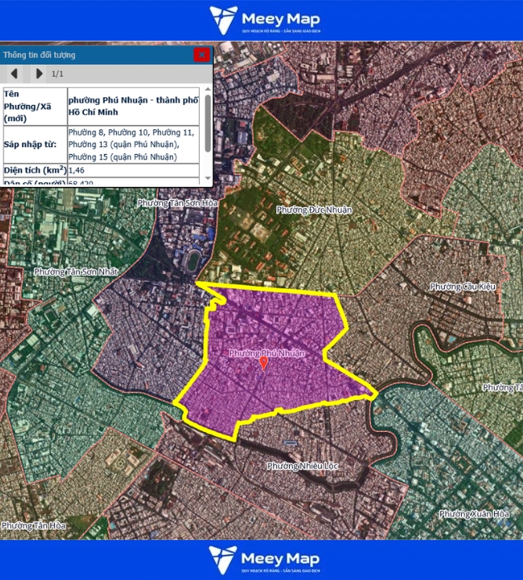Image resolution: width=523 pixels, height=580 pixels.
Task: Close the Thông tin đối tượng panel
Action: 201,55
